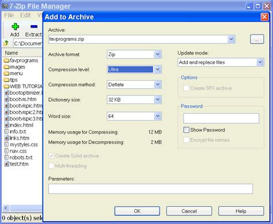Toggle the Create Solid archive checkbox
The height and width of the screenshot is (224, 273).
pos(51,156)
